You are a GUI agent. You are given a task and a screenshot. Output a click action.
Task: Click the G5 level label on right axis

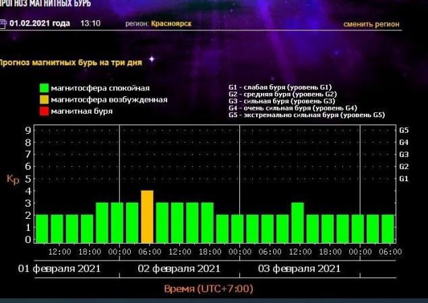[404, 130]
